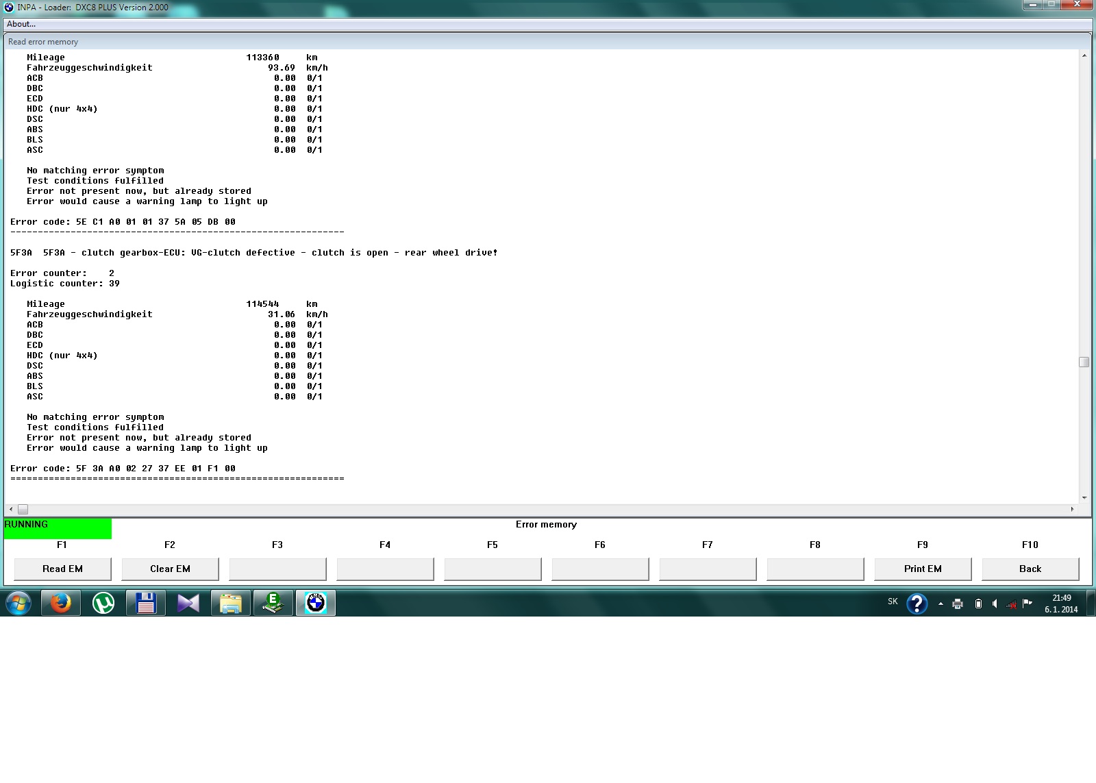The height and width of the screenshot is (783, 1096).
Task: Open the Visual Studio taskbar icon
Action: [188, 603]
